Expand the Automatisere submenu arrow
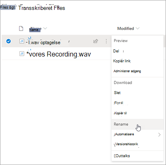The image size is (166, 165). [x=159, y=134]
